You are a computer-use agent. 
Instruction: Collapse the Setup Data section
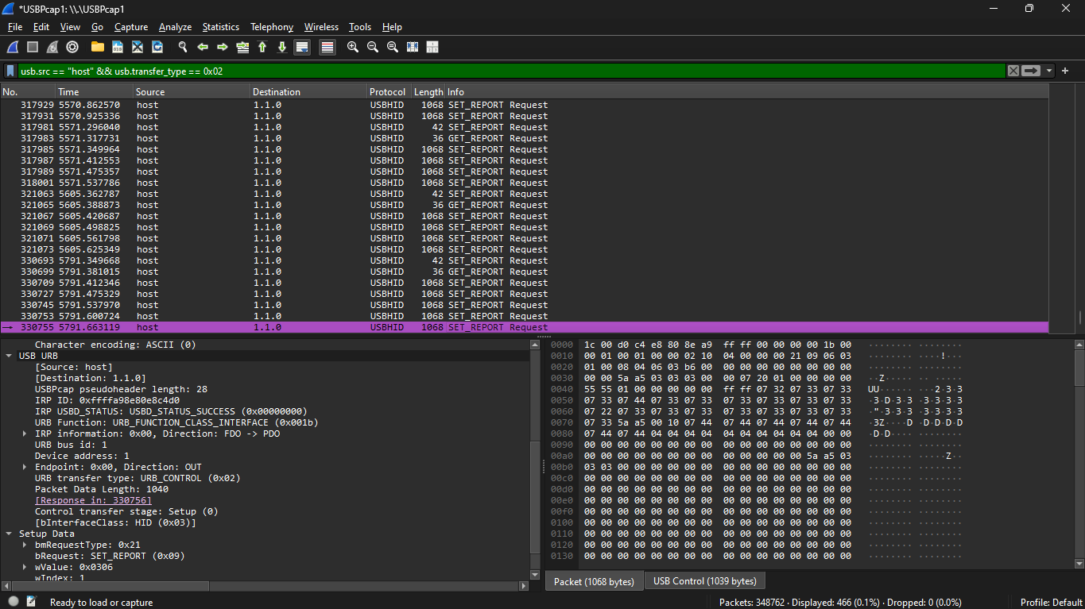tap(9, 534)
